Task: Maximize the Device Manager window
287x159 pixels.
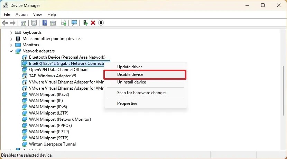Action: pyautogui.click(x=263, y=5)
